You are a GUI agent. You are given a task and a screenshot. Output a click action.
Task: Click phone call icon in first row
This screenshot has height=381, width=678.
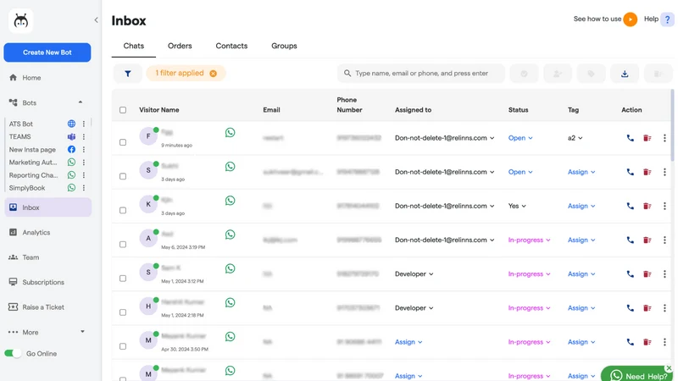coord(630,138)
